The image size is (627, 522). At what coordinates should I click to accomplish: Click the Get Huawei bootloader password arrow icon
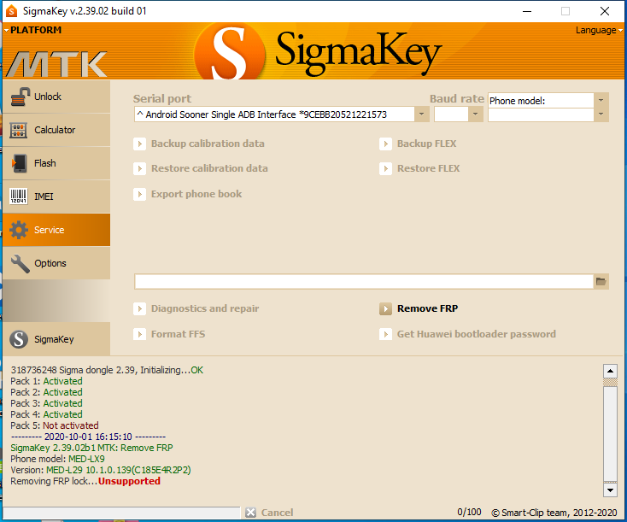(x=385, y=334)
